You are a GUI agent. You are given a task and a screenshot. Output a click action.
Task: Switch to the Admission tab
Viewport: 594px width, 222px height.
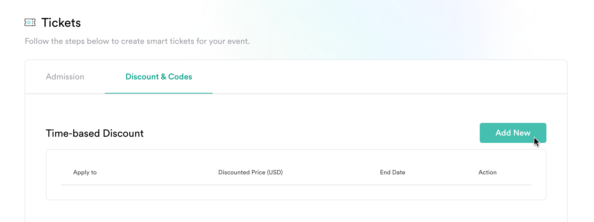65,77
